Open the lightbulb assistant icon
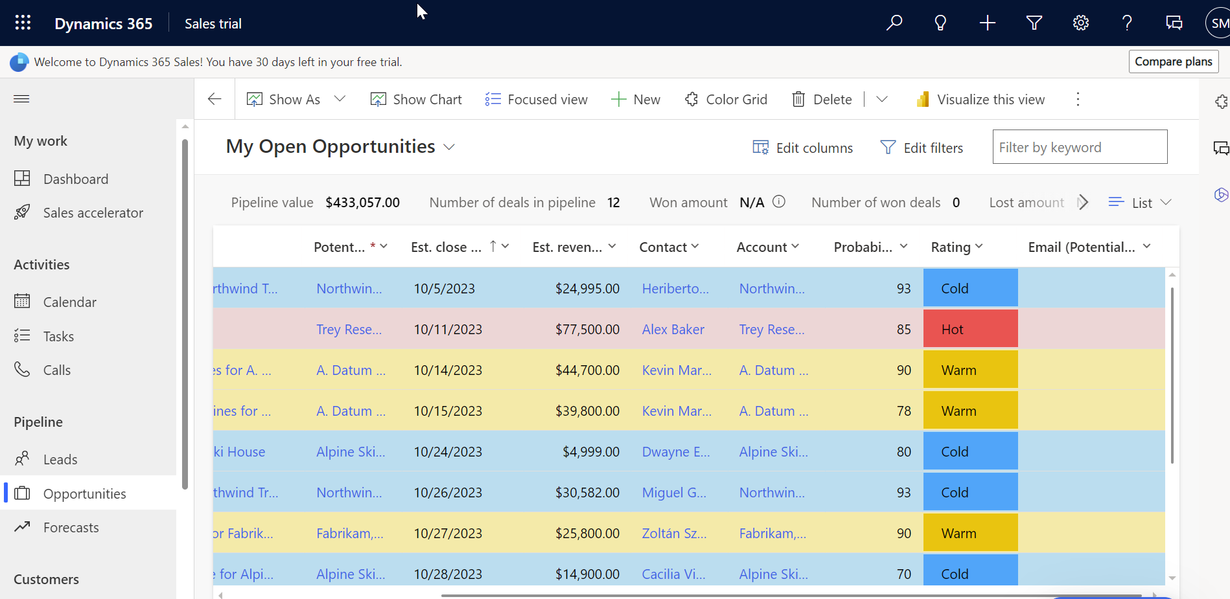This screenshot has width=1230, height=599. tap(940, 23)
